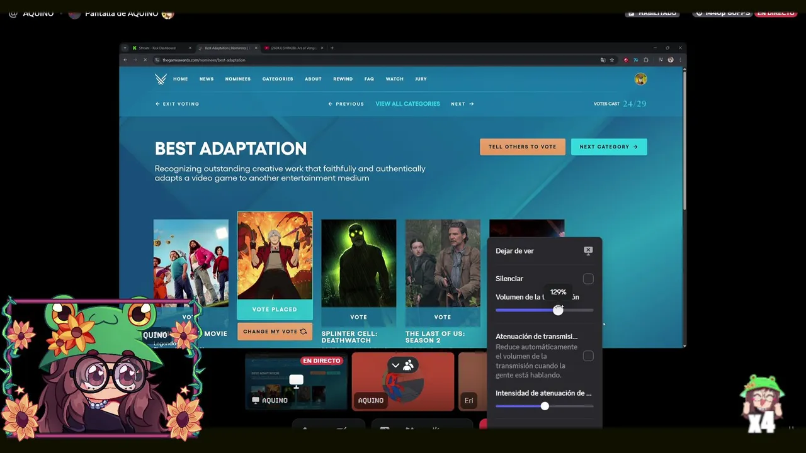This screenshot has height=453, width=806.
Task: Click the site info icon beside the URL
Action: (x=157, y=60)
